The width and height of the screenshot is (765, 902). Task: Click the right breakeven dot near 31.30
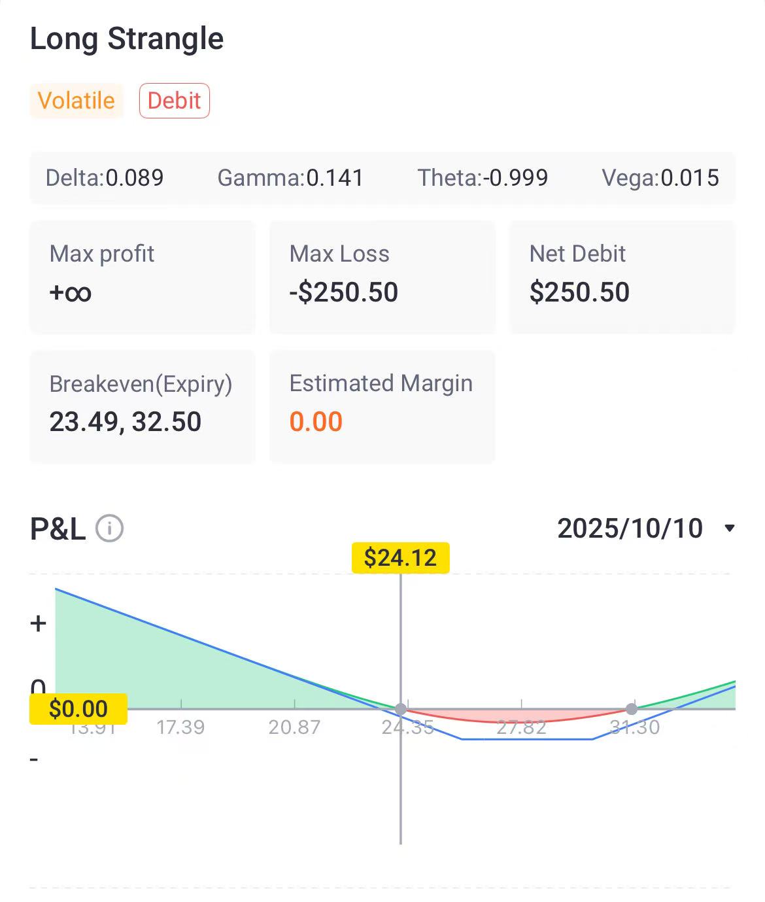(x=631, y=709)
